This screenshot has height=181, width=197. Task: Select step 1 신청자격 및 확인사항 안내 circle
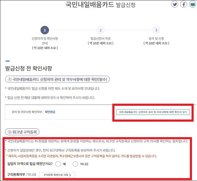tap(45, 30)
